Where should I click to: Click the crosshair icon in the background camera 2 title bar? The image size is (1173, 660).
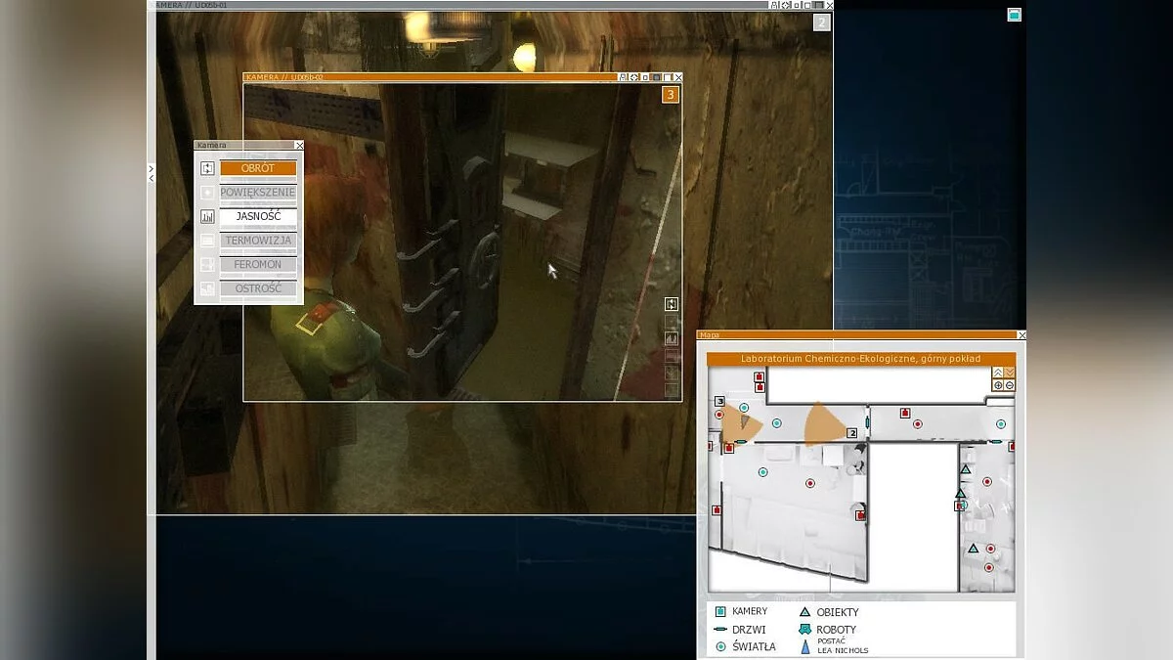(787, 5)
